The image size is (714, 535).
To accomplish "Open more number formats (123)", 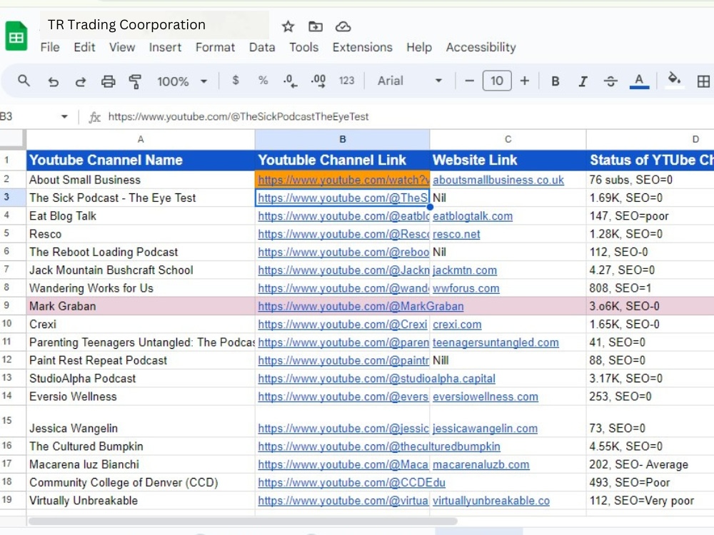I will tap(346, 81).
